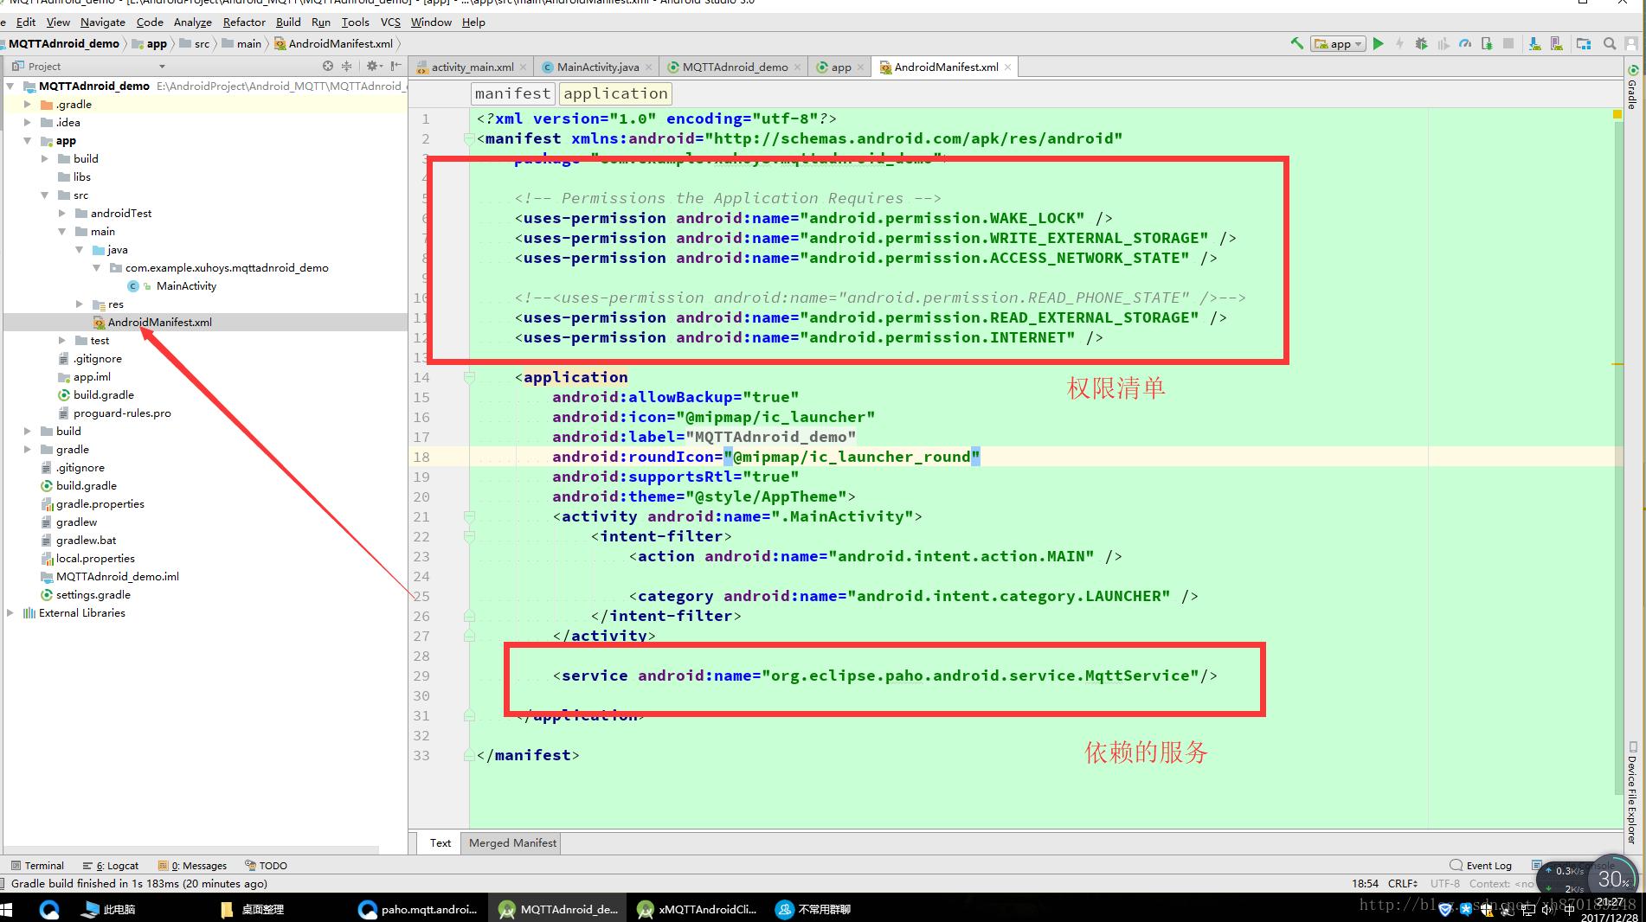Open the Terminal tool window
The width and height of the screenshot is (1646, 922).
(37, 865)
